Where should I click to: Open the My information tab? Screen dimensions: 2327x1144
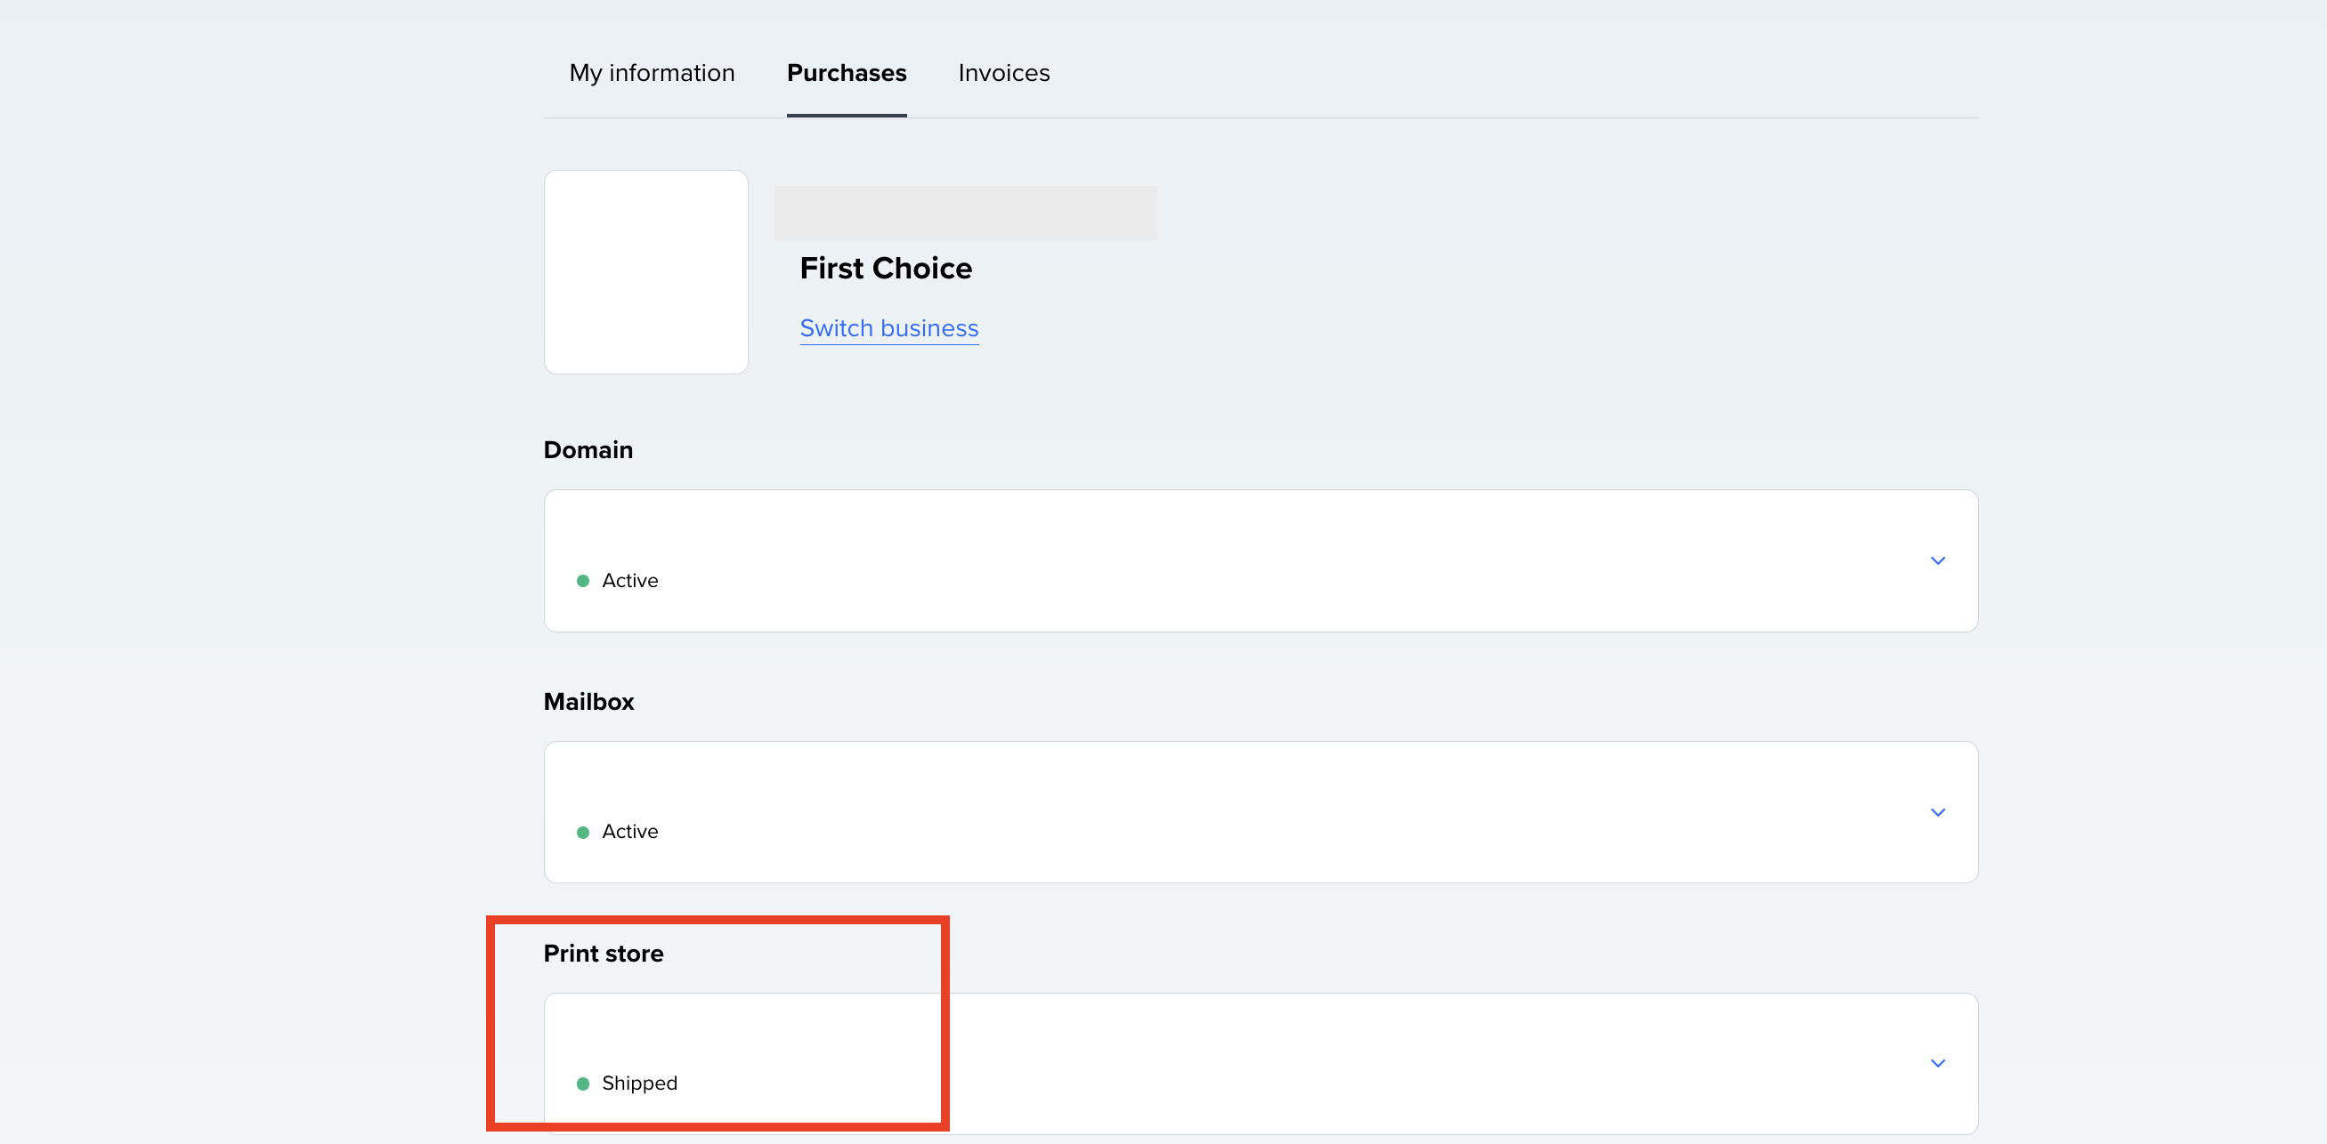652,73
